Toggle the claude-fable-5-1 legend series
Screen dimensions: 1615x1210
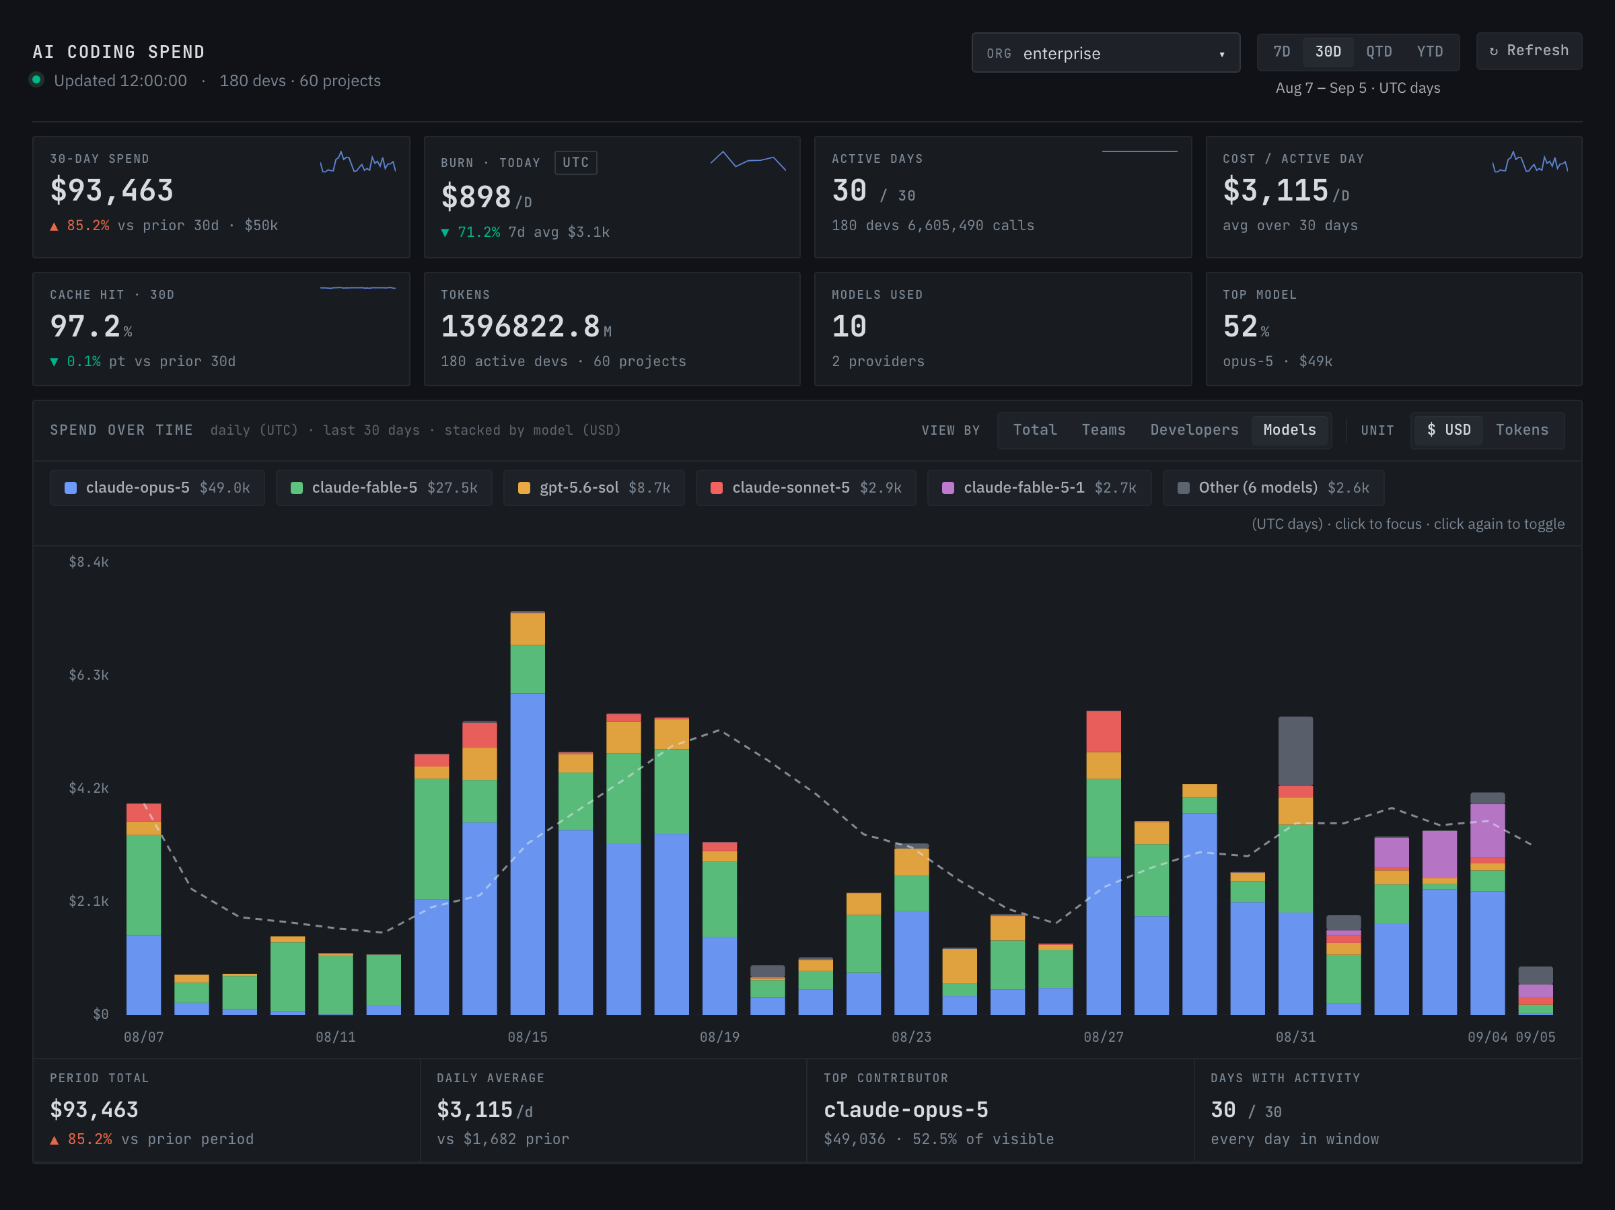pos(1039,488)
